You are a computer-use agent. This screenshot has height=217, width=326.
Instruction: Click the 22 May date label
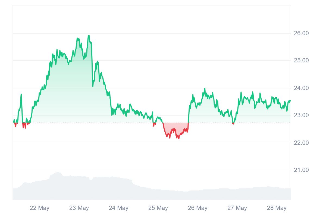40,208
